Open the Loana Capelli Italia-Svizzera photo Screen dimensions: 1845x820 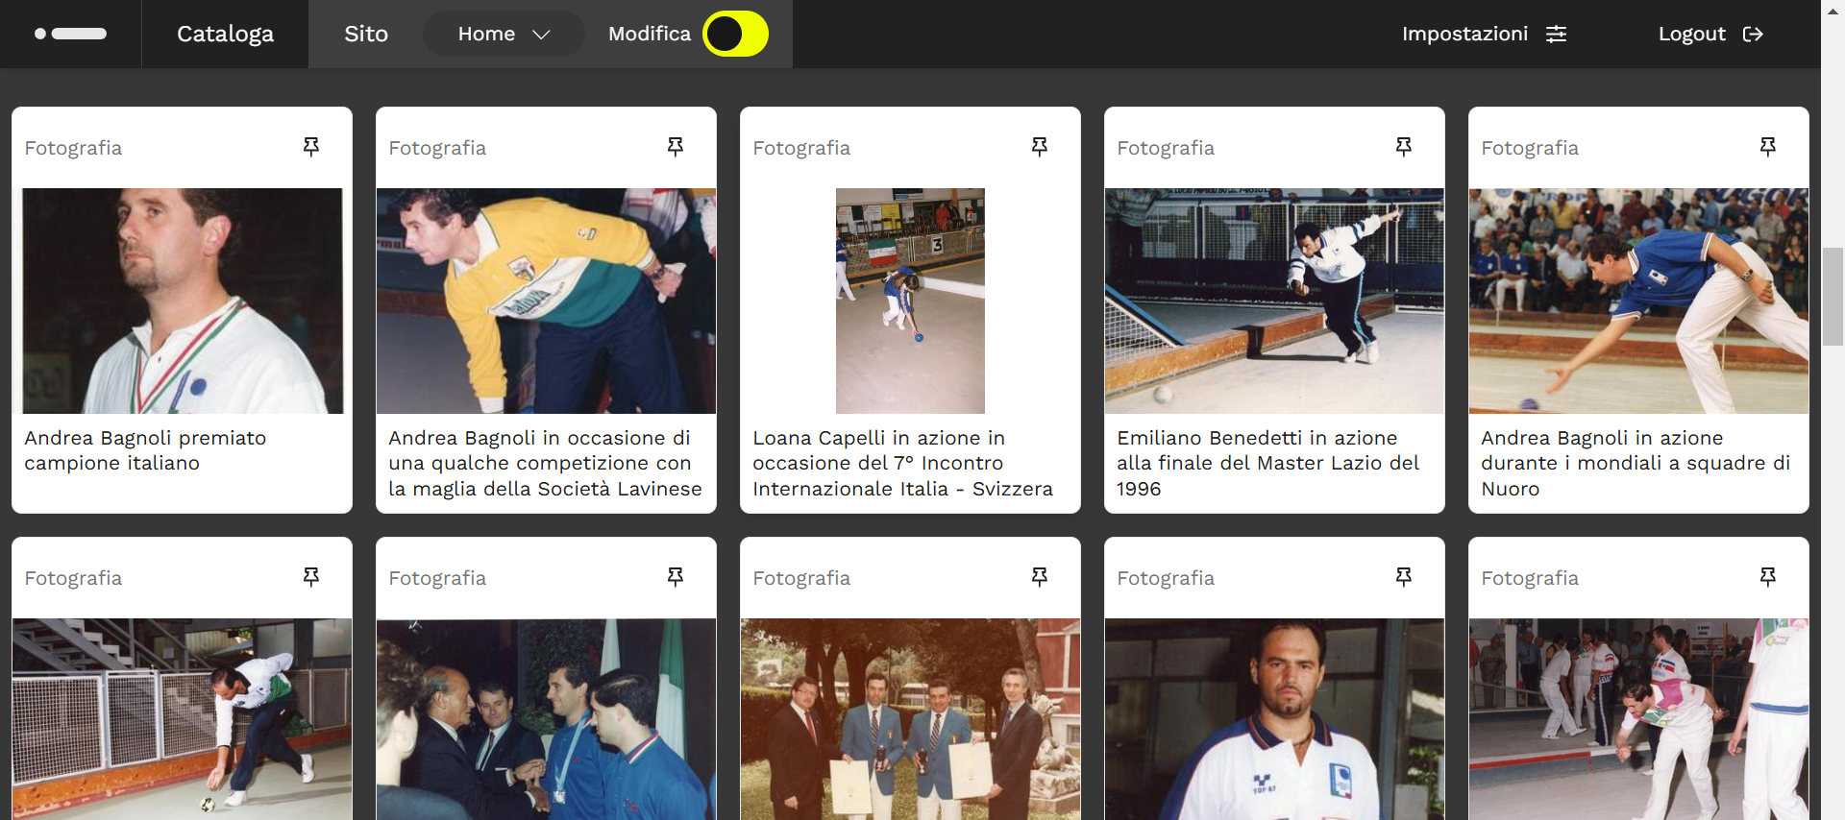910,301
